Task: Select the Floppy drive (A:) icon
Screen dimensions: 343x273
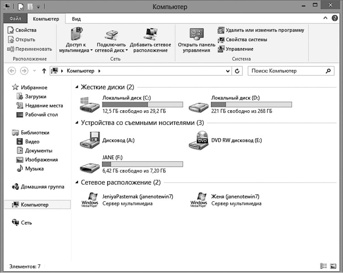Action: (x=89, y=140)
